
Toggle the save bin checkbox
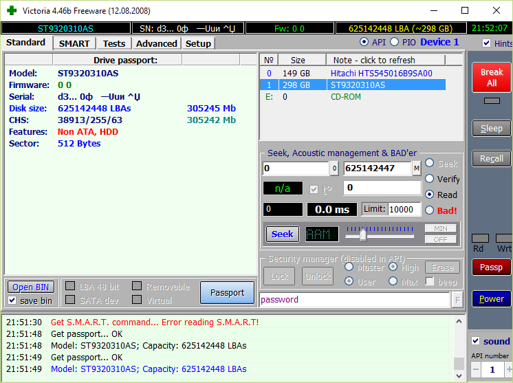tap(12, 300)
